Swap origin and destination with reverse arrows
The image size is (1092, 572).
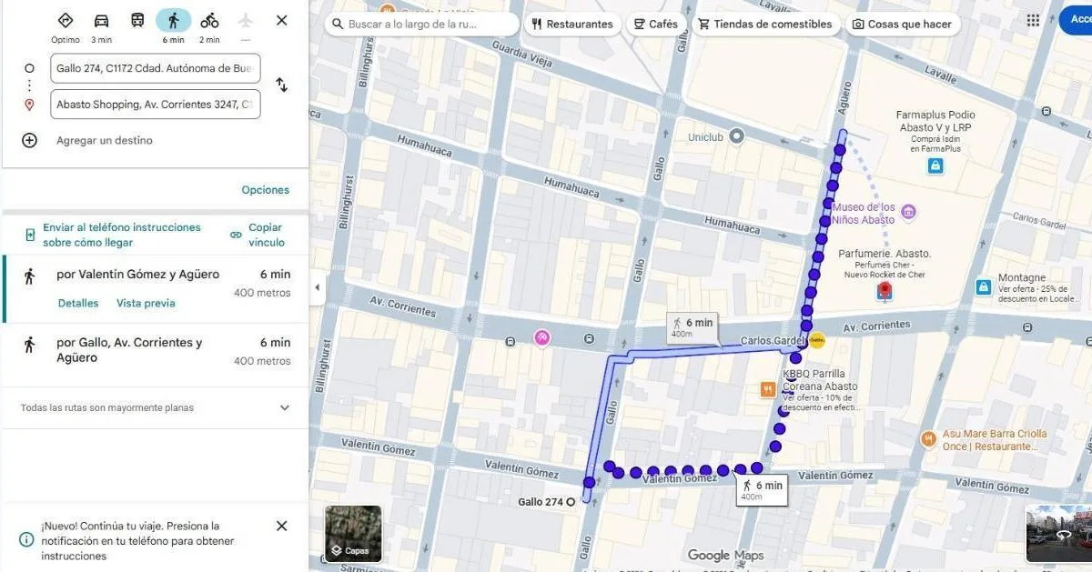[282, 85]
